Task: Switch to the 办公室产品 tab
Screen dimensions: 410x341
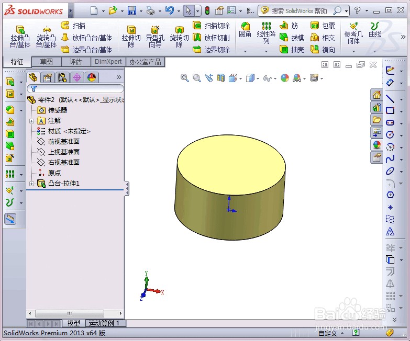Action: (x=145, y=62)
